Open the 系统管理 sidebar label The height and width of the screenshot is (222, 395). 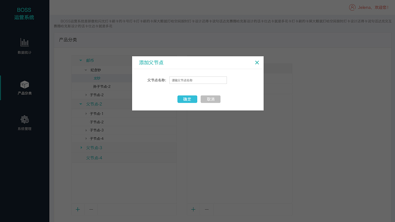click(24, 129)
